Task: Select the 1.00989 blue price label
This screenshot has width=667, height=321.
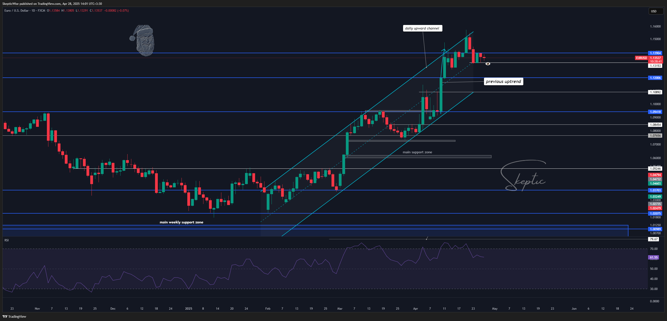Action: pyautogui.click(x=655, y=229)
